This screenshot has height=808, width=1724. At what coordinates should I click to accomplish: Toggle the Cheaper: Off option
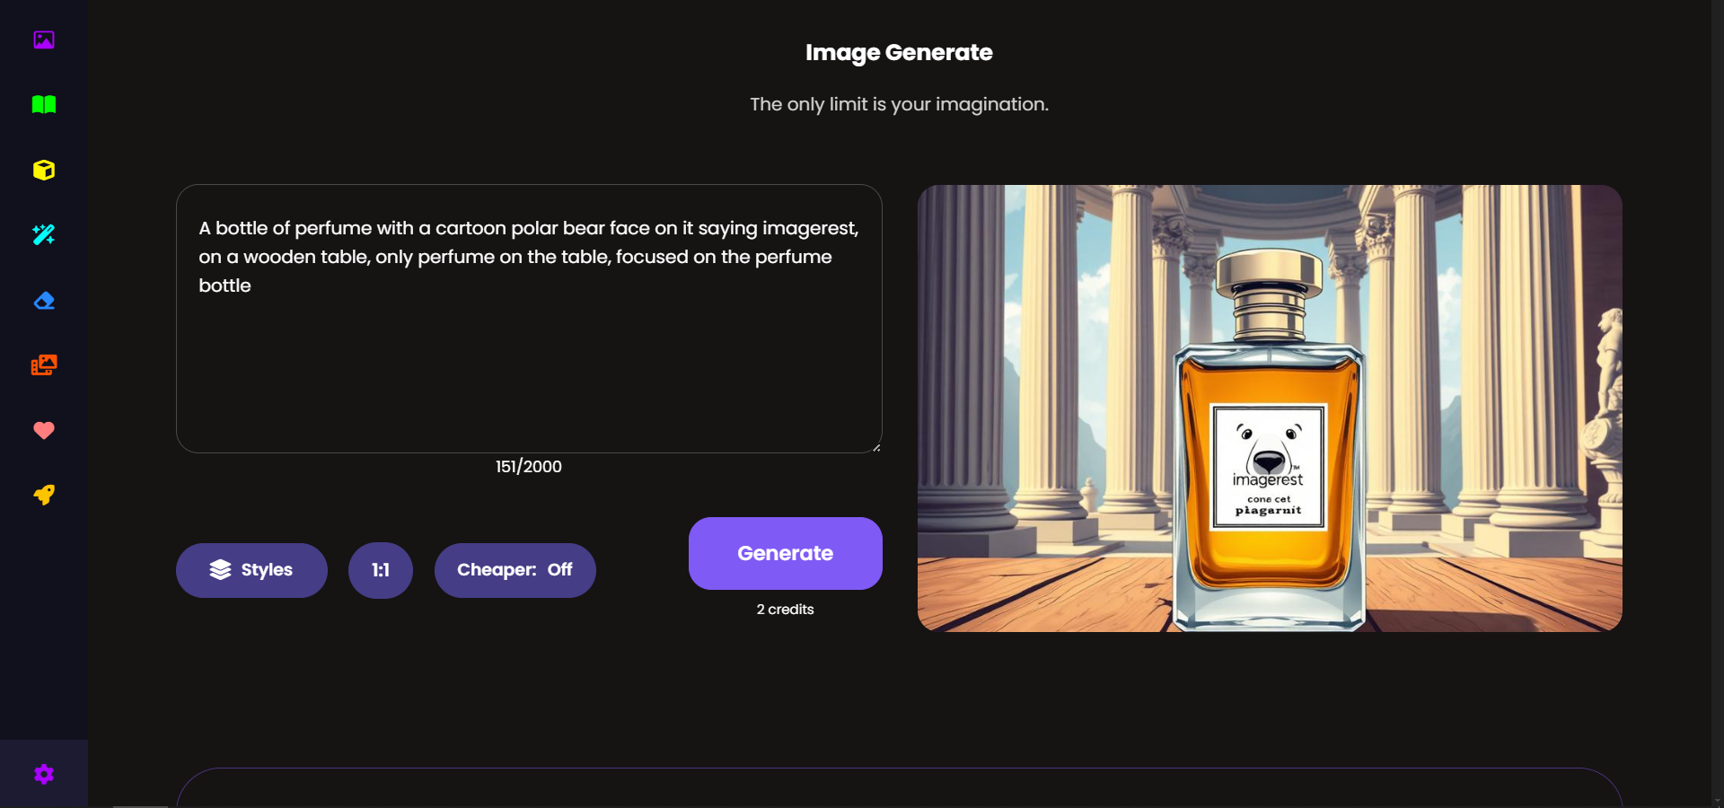[x=515, y=570]
